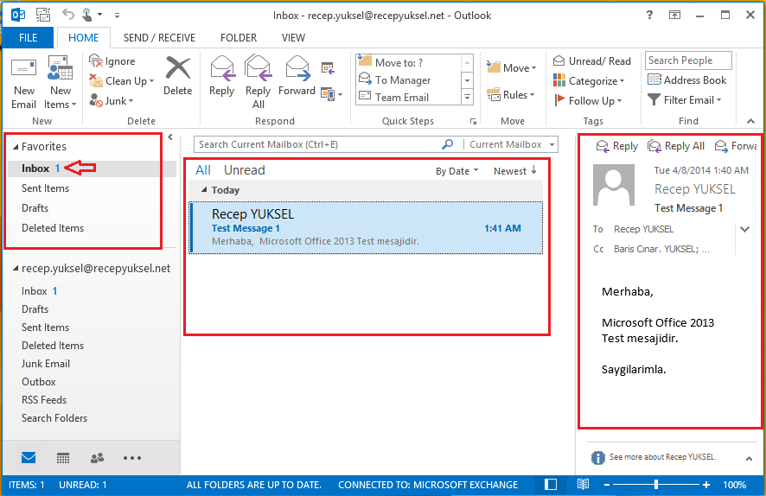
Task: Switch to Reading view in status bar
Action: pos(583,484)
